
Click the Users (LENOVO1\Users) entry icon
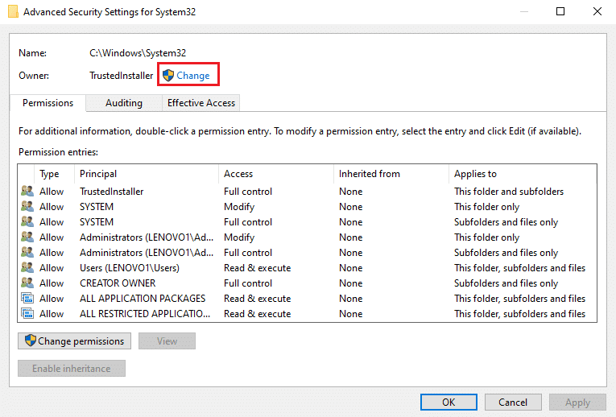click(x=27, y=268)
